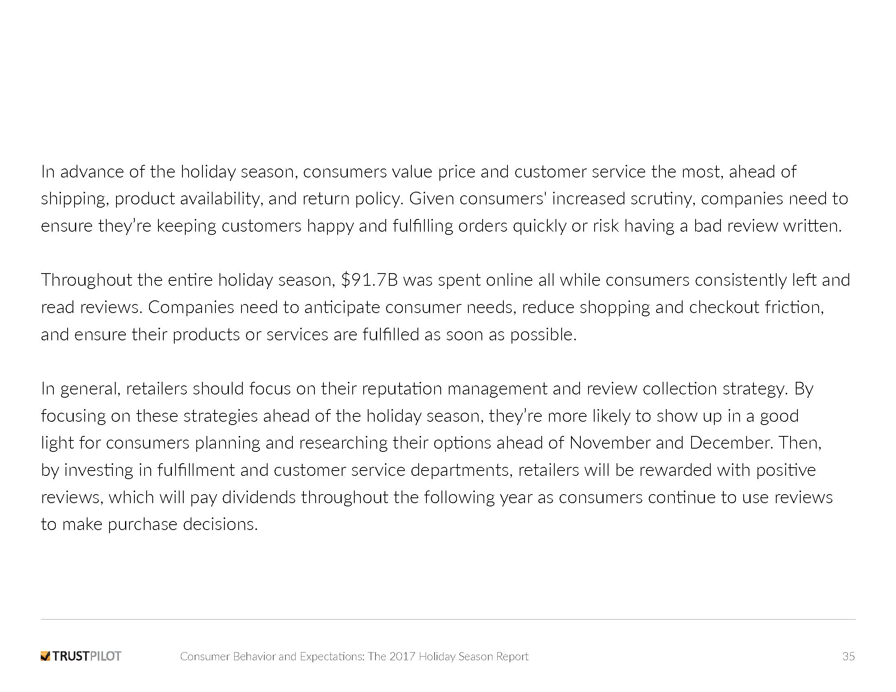Click the TRUSTPILOT wordmark in the footer
The image size is (896, 692).
click(87, 656)
